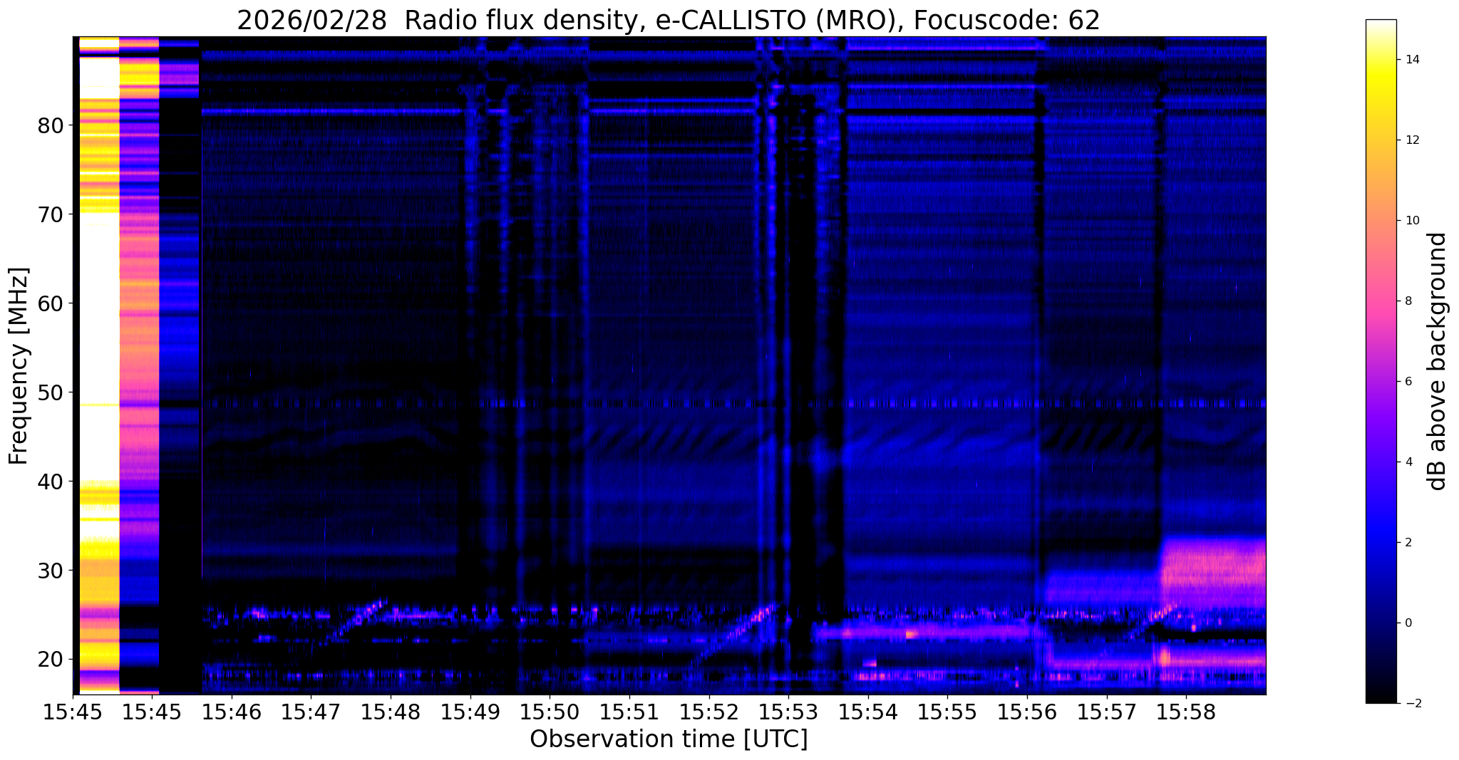This screenshot has height=760, width=1459.
Task: Click the 15:54 time tick label
Action: (x=867, y=713)
